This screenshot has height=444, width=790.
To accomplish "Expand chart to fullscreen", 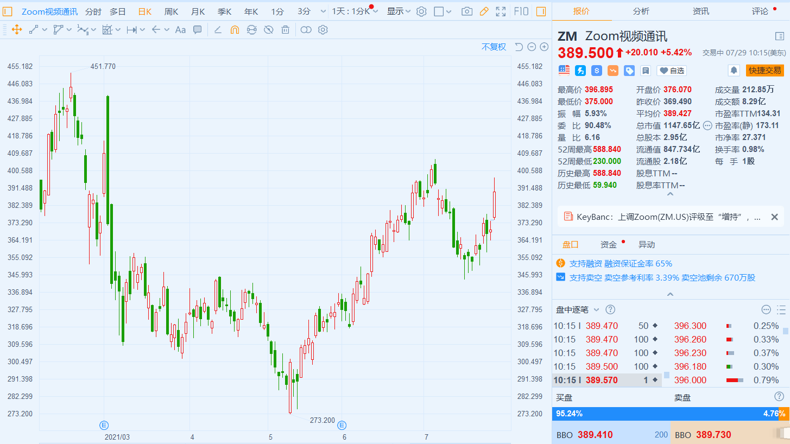I will coord(501,11).
